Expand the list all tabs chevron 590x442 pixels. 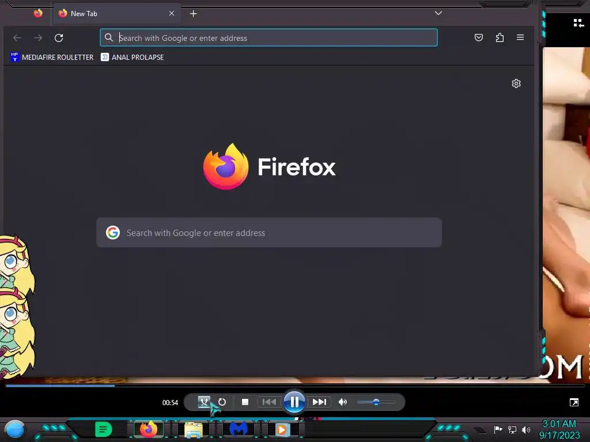[438, 13]
